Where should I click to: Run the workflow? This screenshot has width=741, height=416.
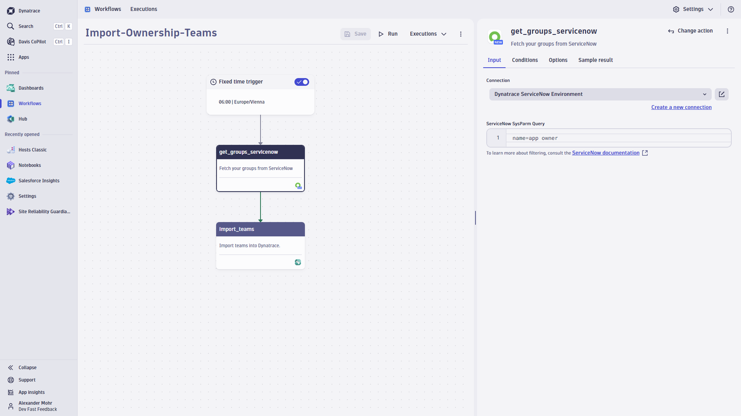point(388,34)
